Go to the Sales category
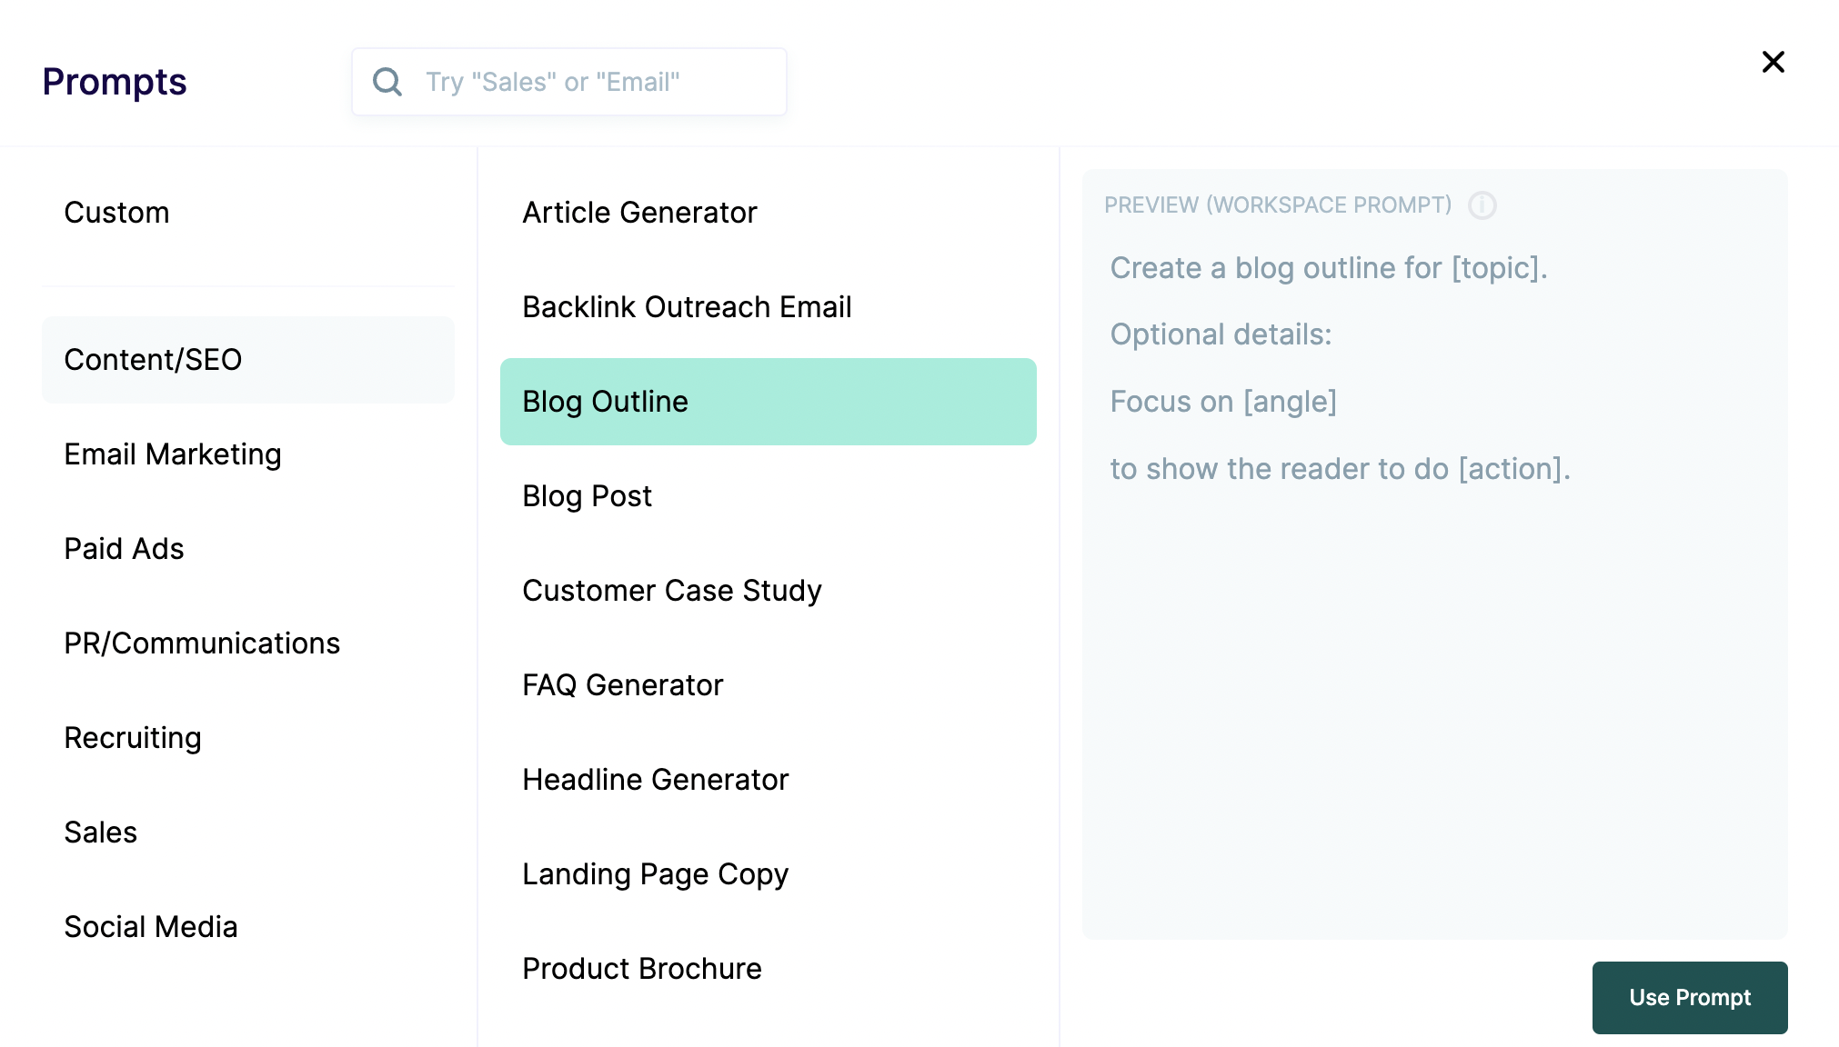Image resolution: width=1839 pixels, height=1047 pixels. [101, 833]
